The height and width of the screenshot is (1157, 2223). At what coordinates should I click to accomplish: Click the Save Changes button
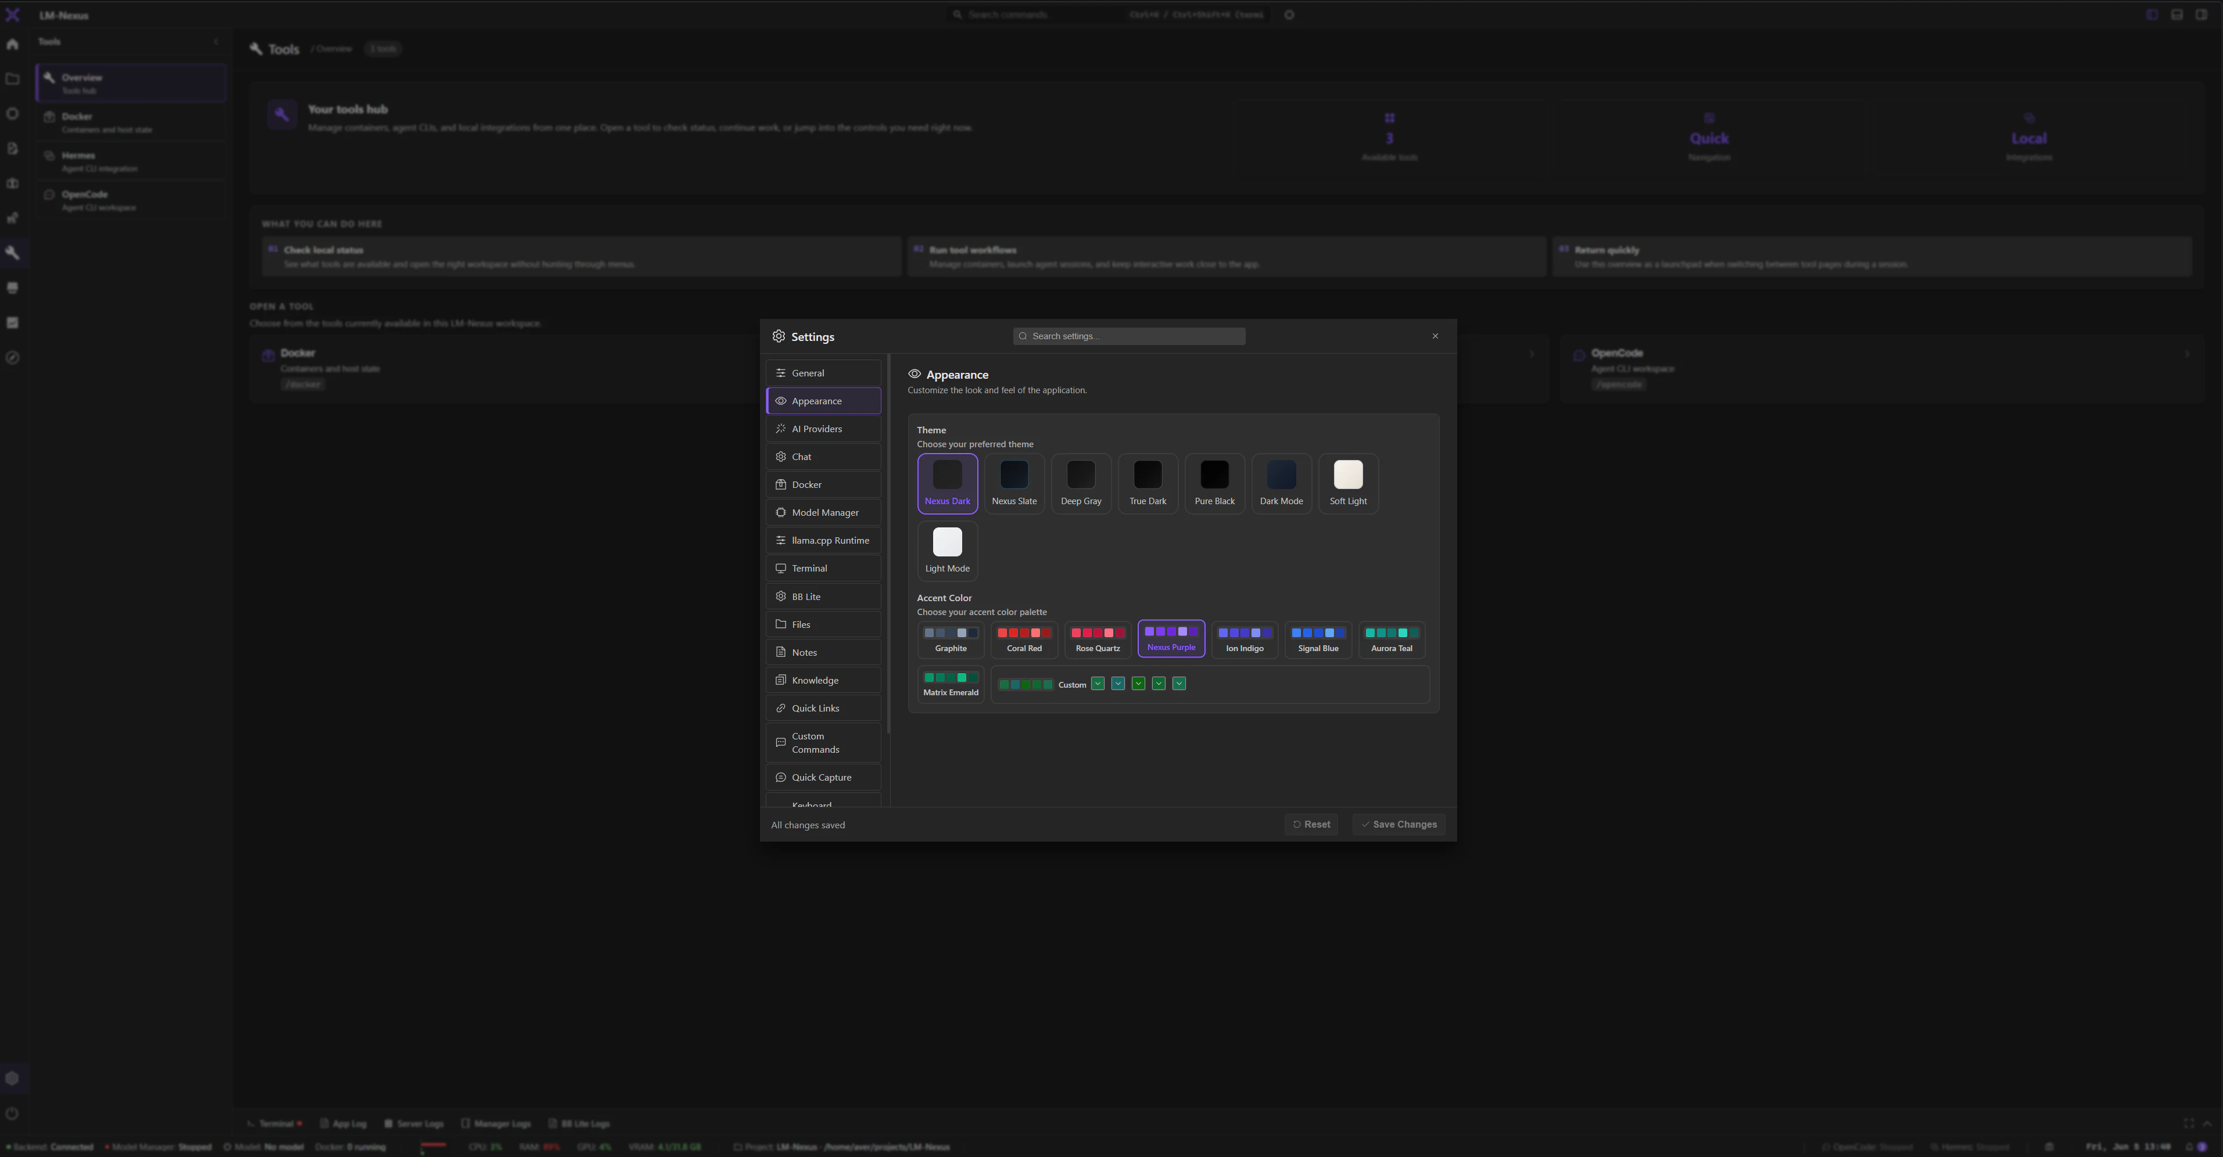click(x=1399, y=825)
